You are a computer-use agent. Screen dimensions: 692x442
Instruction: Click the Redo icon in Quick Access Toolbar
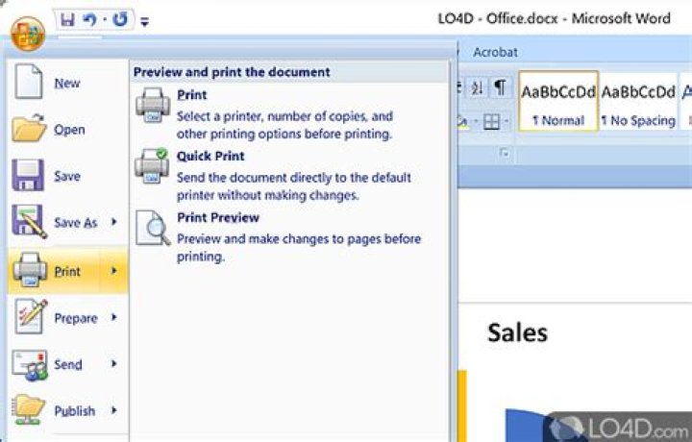[x=120, y=20]
